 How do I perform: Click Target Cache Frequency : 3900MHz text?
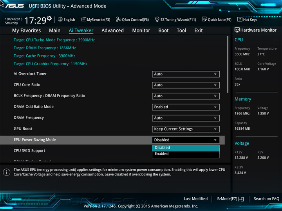[44, 56]
